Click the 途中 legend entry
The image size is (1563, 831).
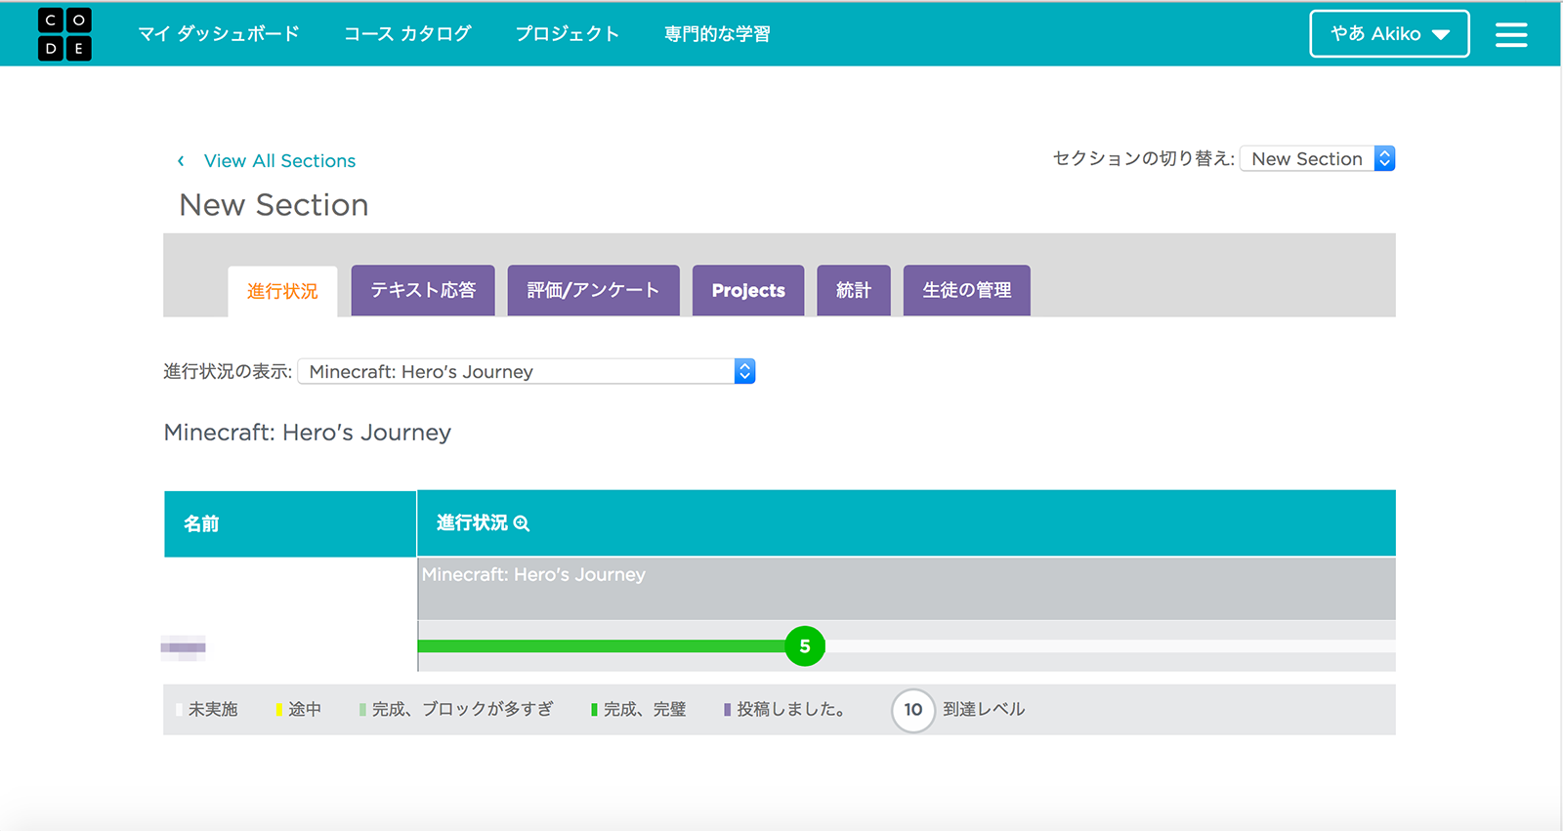(x=299, y=710)
